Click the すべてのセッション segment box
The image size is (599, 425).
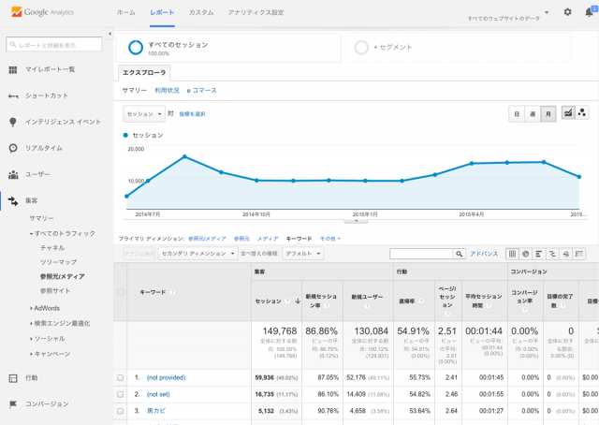point(228,48)
